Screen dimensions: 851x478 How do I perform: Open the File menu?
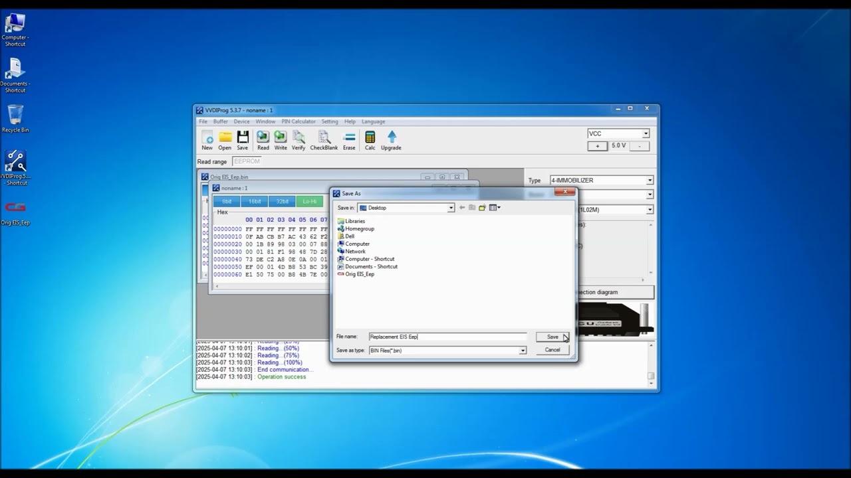tap(203, 121)
